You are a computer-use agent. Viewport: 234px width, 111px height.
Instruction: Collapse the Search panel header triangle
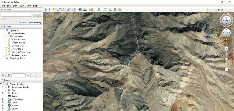point(2,10)
